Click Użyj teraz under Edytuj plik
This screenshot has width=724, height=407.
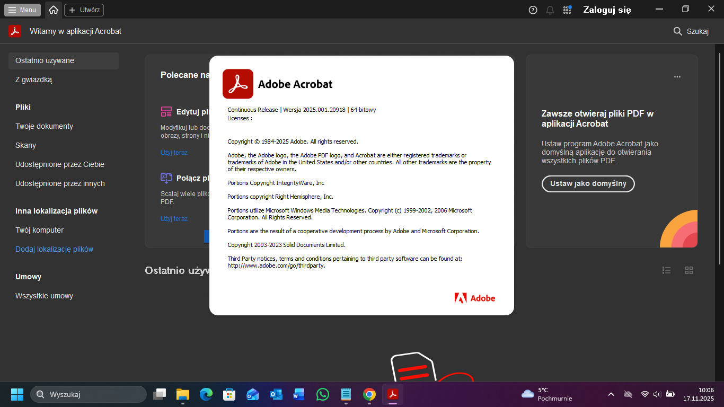pyautogui.click(x=174, y=153)
